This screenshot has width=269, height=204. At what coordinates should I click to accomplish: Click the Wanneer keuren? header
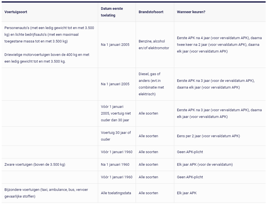click(191, 12)
